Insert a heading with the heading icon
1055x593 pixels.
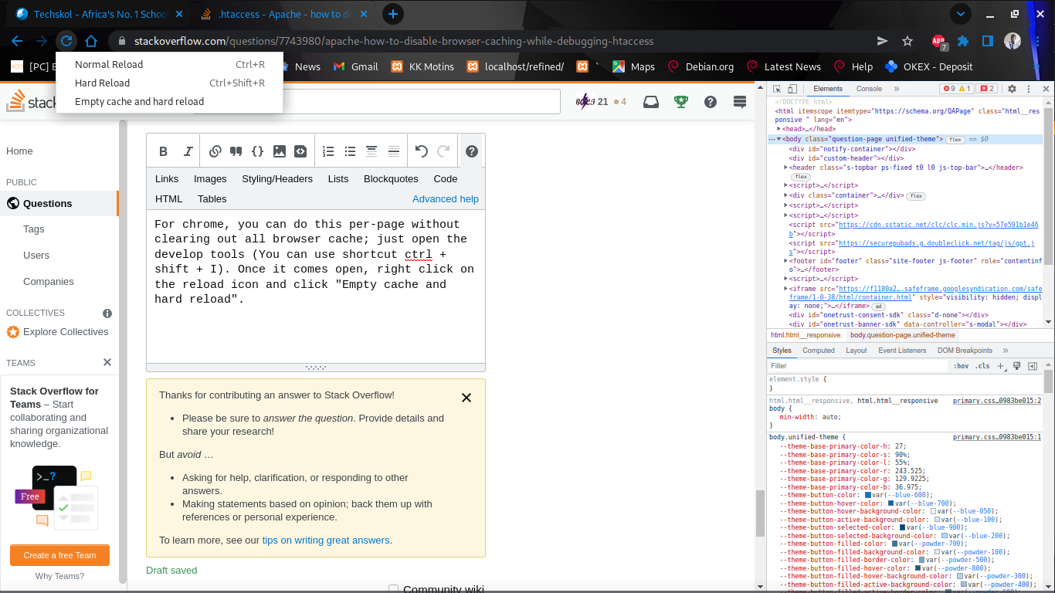point(371,151)
